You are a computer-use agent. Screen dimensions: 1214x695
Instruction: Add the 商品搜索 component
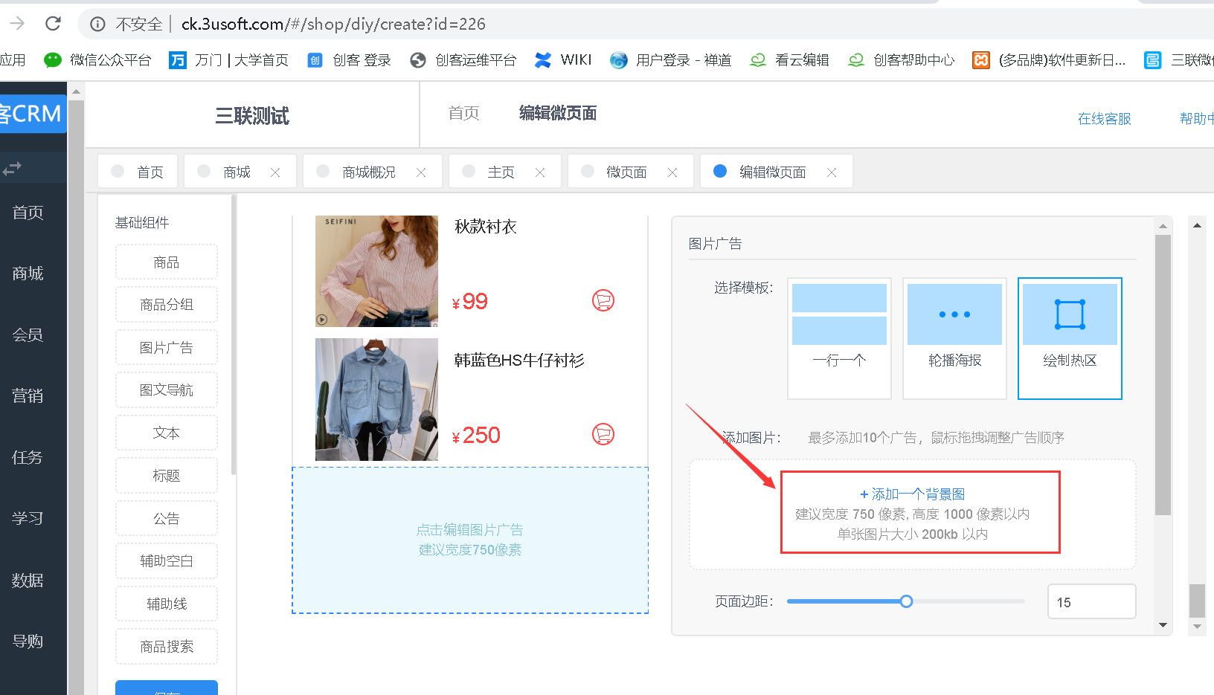pos(167,647)
